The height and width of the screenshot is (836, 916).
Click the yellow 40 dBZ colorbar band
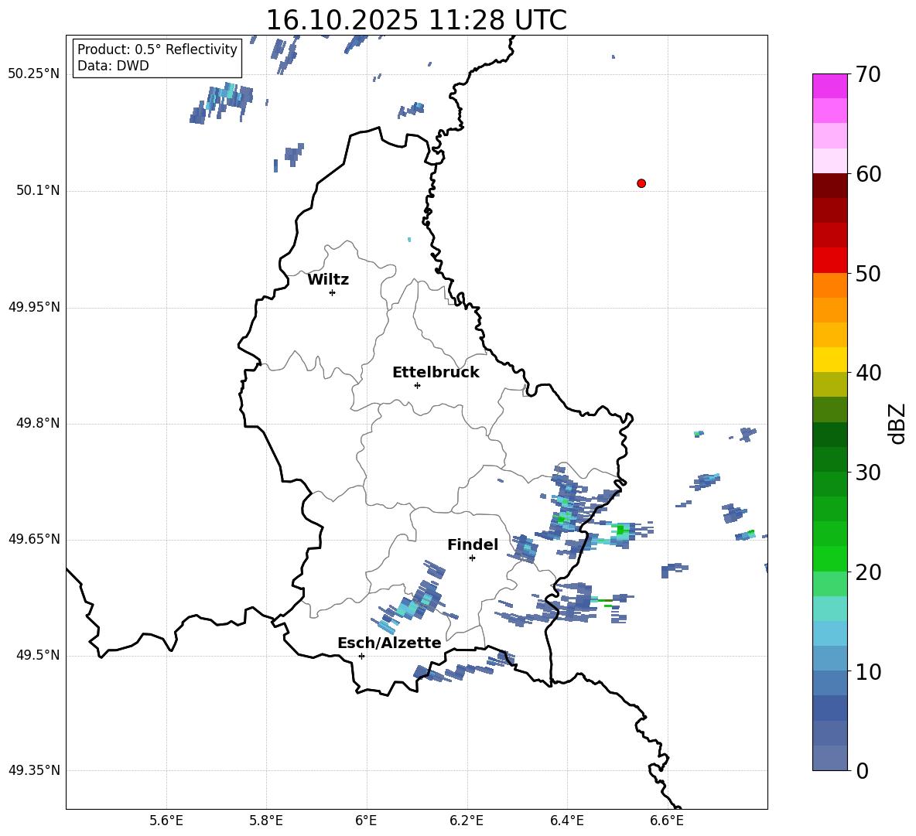click(x=829, y=360)
